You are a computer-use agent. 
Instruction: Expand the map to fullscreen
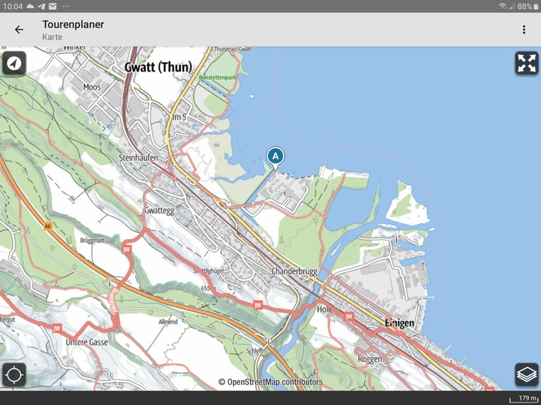coord(526,64)
